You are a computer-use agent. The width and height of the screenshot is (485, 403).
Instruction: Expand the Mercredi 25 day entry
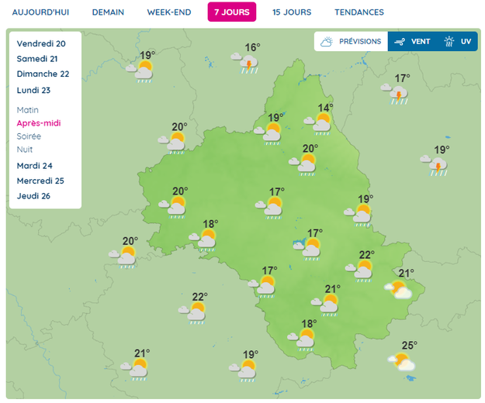40,181
